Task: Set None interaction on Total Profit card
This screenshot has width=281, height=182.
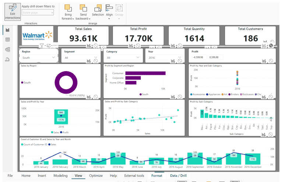Action: [x=138, y=46]
